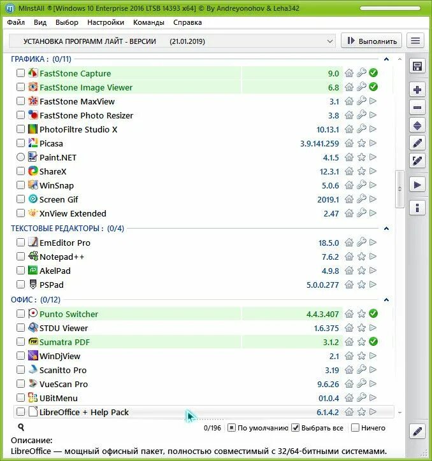Image resolution: width=432 pixels, height=461 pixels.
Task: Click the house icon in the EmEditor Pro row
Action: coord(349,243)
